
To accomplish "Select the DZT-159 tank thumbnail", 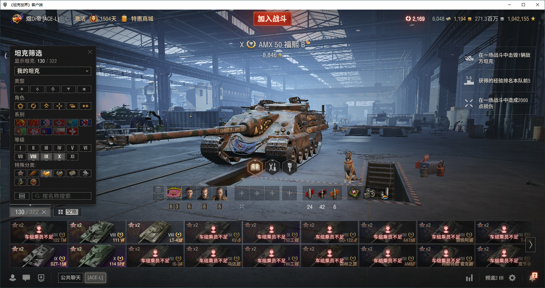I will (x=39, y=256).
